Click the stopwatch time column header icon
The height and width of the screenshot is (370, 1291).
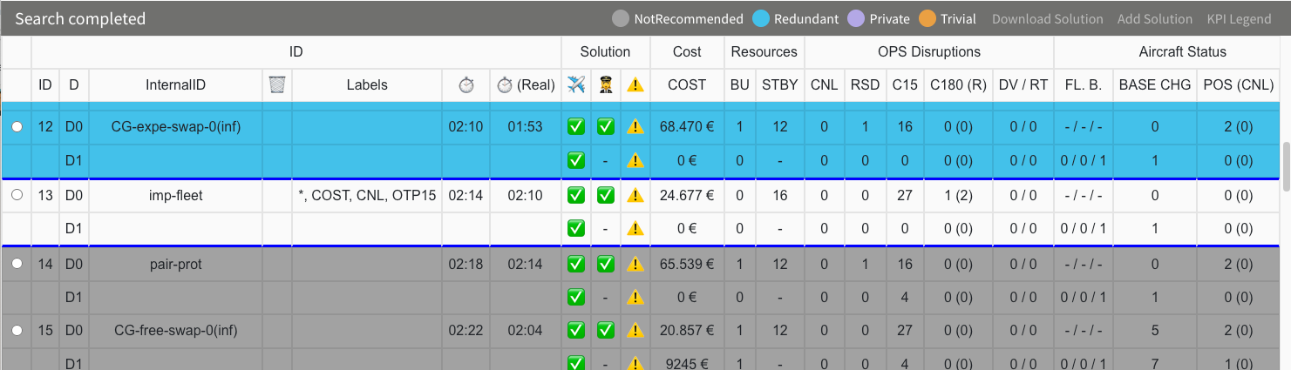click(466, 84)
